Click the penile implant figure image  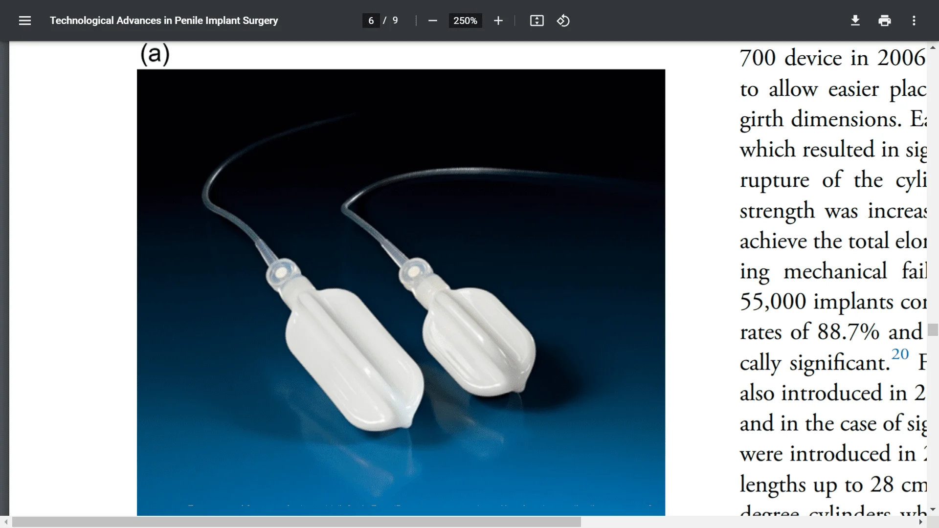[x=401, y=292]
